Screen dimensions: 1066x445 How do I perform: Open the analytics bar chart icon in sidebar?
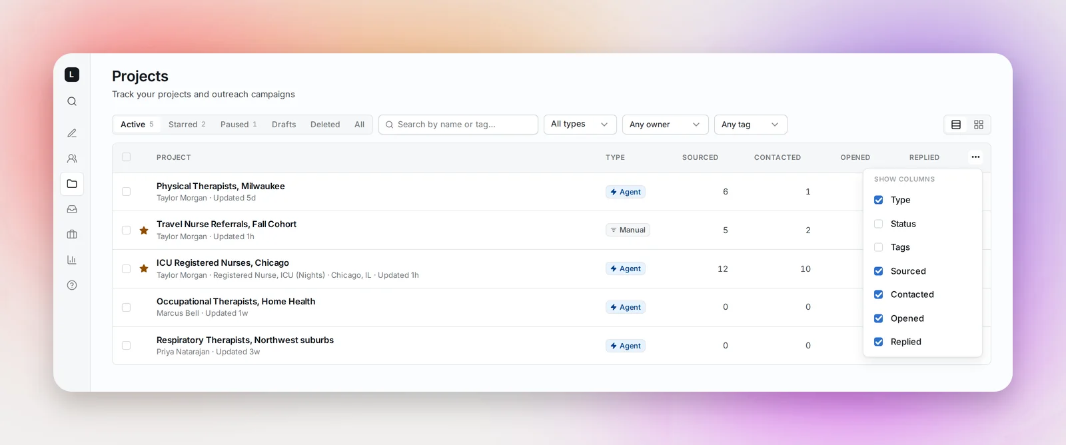tap(72, 260)
